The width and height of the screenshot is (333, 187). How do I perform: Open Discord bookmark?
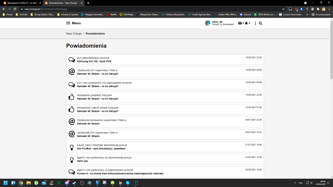click(x=245, y=15)
